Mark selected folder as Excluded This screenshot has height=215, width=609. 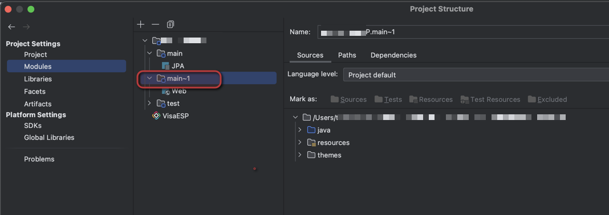(x=547, y=100)
